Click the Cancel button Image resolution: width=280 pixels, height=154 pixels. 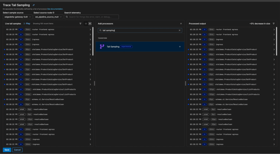click(17, 150)
